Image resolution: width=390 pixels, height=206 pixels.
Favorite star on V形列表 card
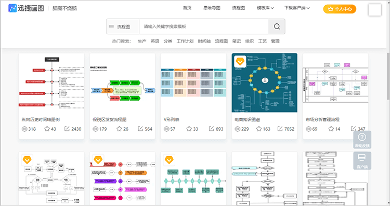coord(189,129)
